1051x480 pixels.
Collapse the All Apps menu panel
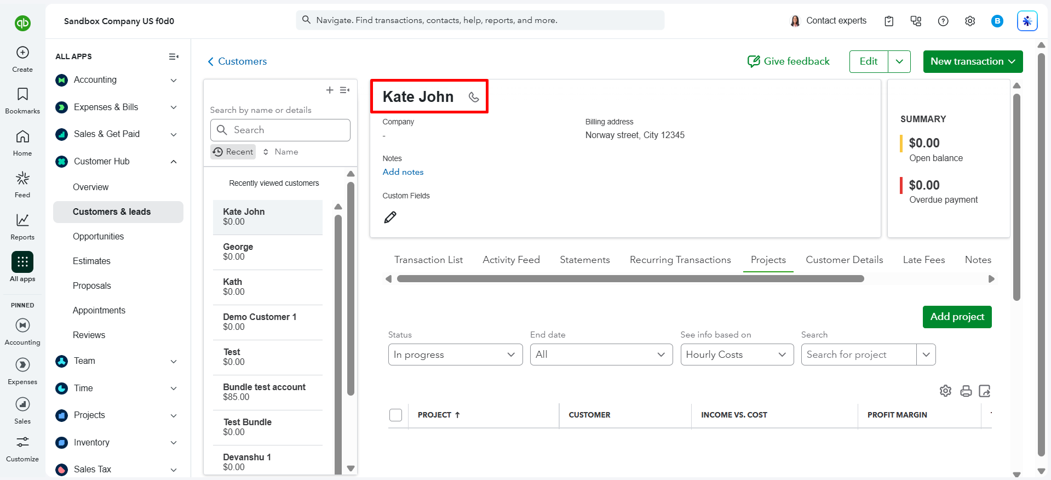point(174,56)
